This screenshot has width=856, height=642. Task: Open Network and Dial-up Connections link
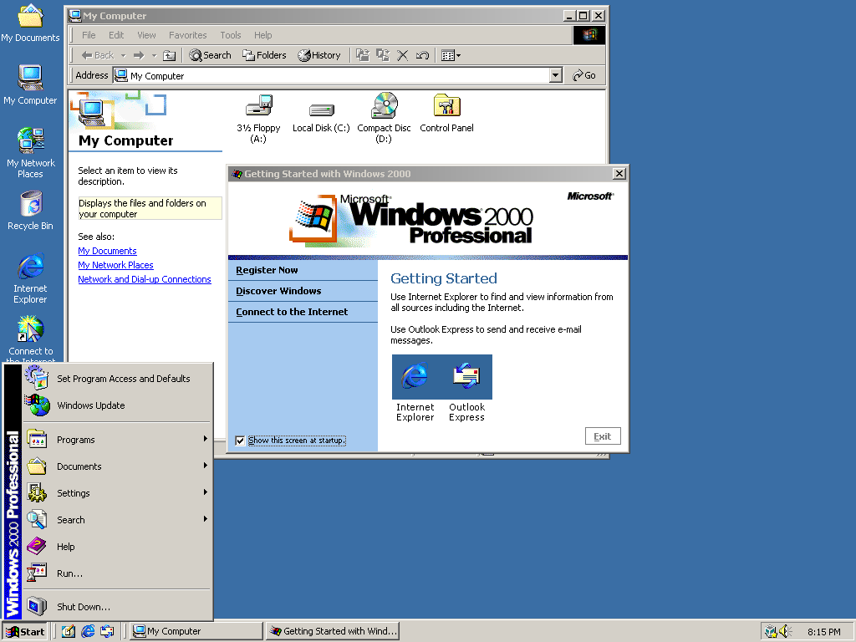[x=144, y=279]
